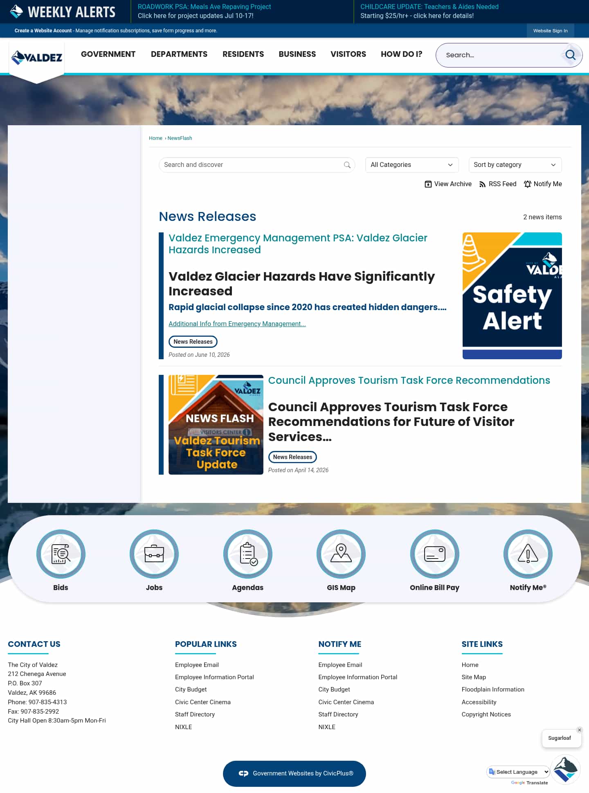Open Accessibility link in footer
Image resolution: width=589 pixels, height=793 pixels.
pos(479,702)
